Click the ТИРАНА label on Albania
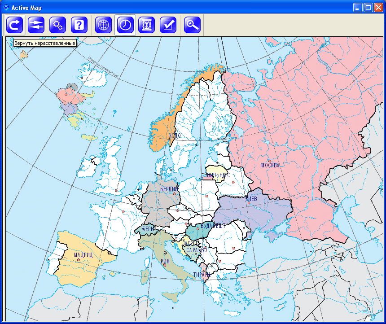The image size is (386, 324). 202,275
